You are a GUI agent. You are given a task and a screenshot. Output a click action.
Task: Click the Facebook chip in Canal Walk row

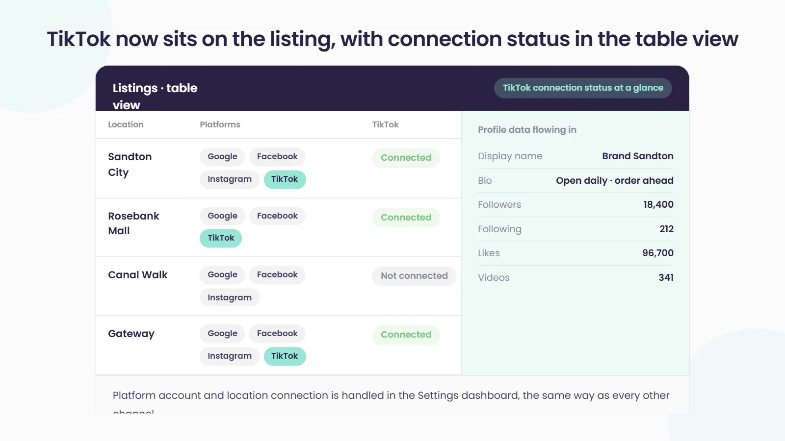click(x=277, y=275)
